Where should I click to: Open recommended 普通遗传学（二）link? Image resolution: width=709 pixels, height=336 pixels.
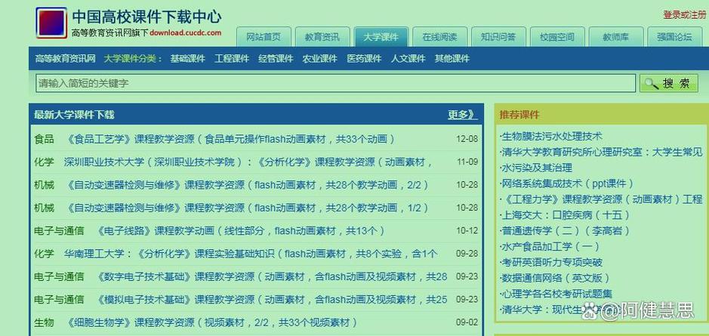point(566,230)
